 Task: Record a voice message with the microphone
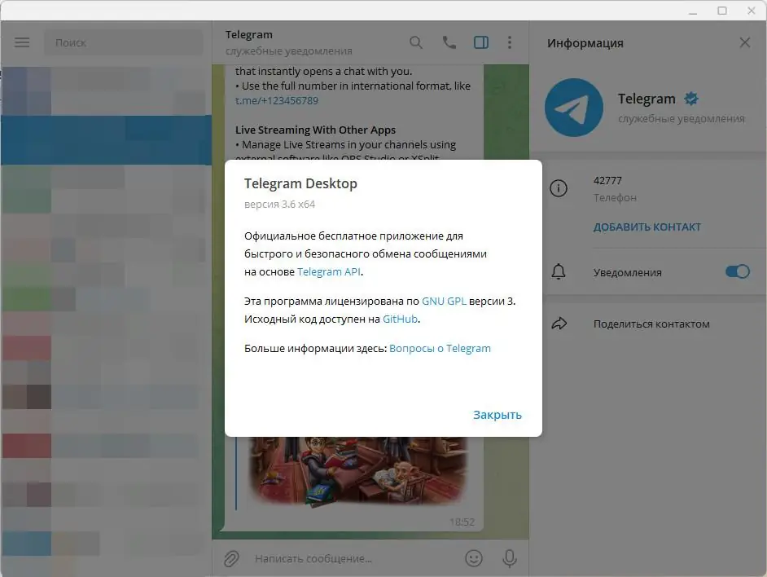510,558
